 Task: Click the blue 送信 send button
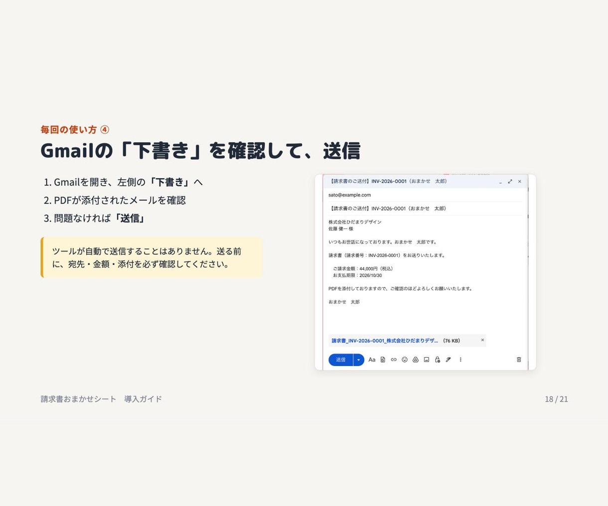click(341, 360)
